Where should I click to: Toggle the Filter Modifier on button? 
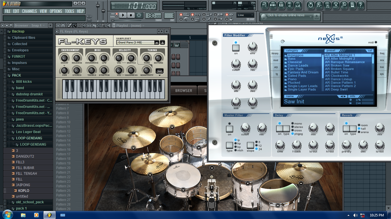[x=236, y=48]
